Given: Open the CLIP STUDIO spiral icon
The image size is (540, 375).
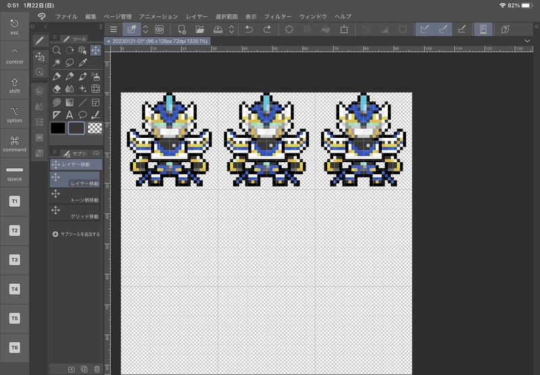Looking at the screenshot, I should (x=159, y=30).
